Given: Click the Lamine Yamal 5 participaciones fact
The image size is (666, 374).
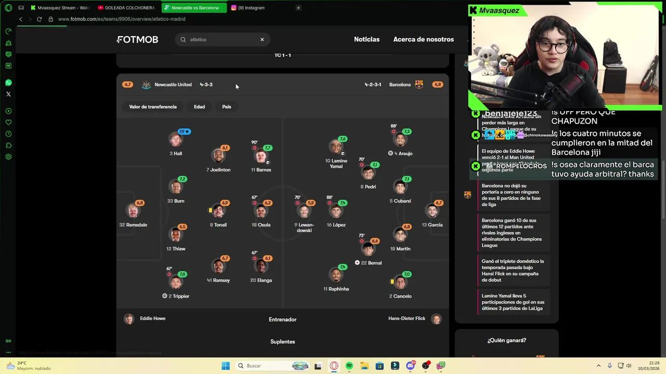Looking at the screenshot, I should tap(513, 302).
